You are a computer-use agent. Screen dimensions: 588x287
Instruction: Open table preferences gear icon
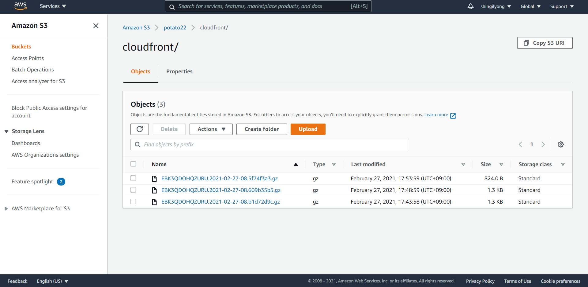point(561,144)
